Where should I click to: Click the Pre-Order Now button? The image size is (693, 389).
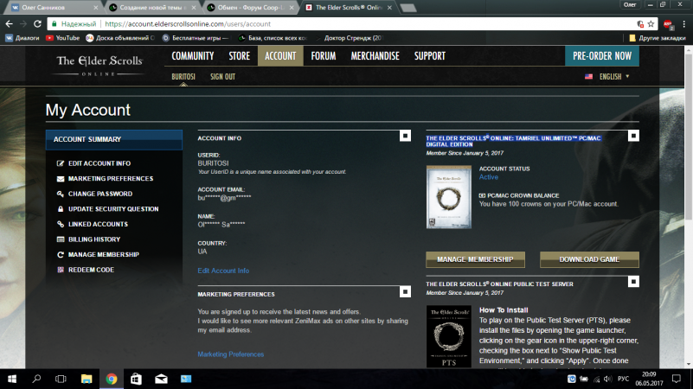tap(602, 56)
